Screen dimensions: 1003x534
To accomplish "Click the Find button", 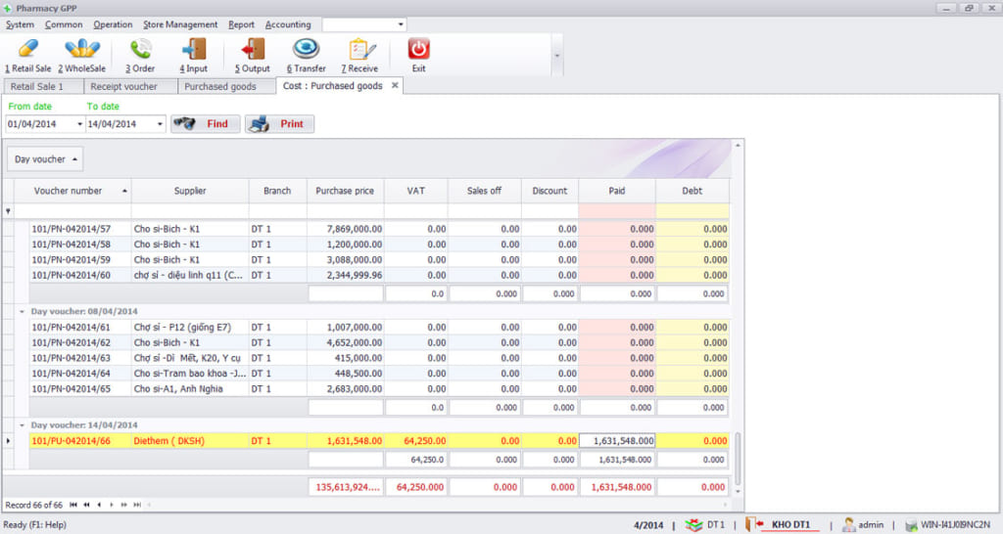I will pos(206,124).
